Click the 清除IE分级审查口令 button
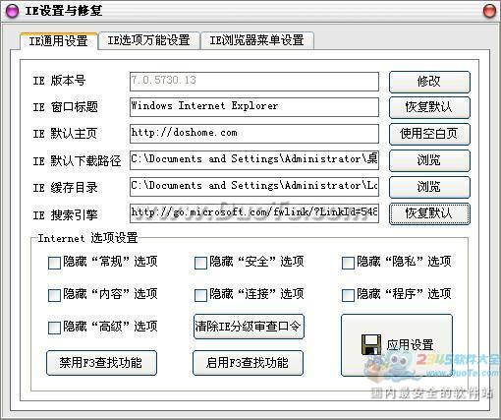Image resolution: width=501 pixels, height=420 pixels. tap(249, 327)
